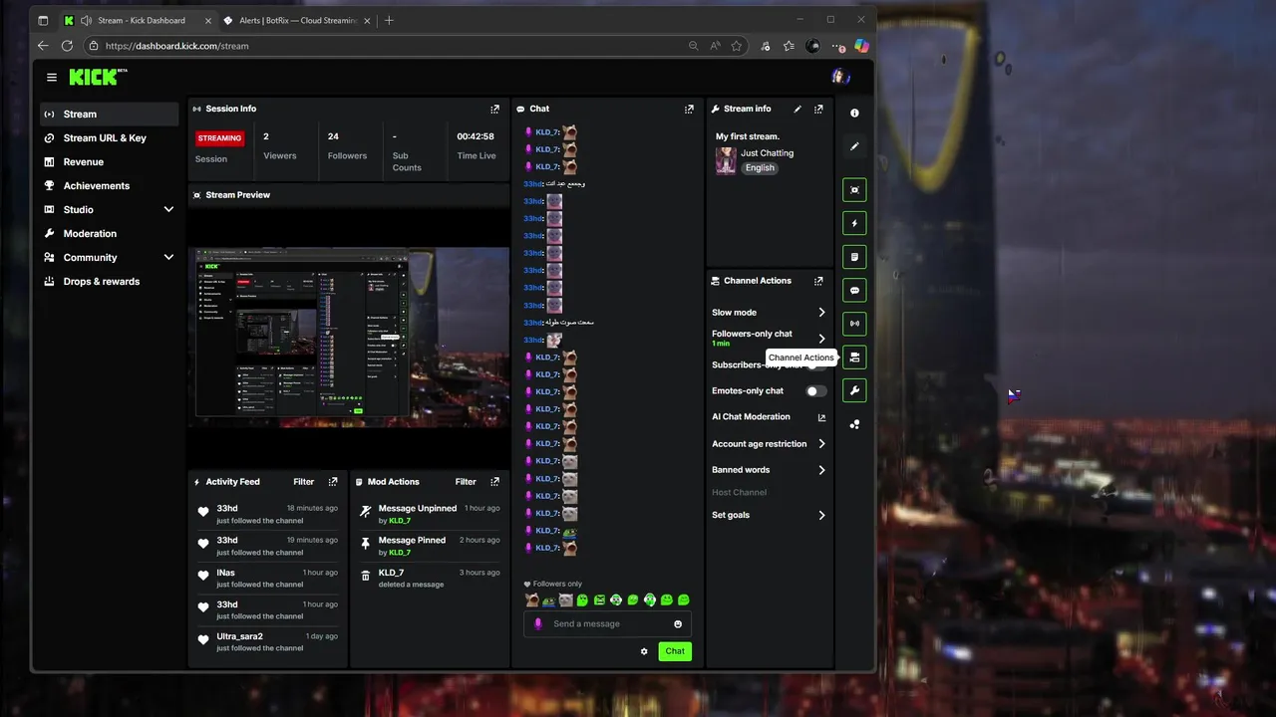
Task: Pop out the Mod Actions panel
Action: pos(494,482)
